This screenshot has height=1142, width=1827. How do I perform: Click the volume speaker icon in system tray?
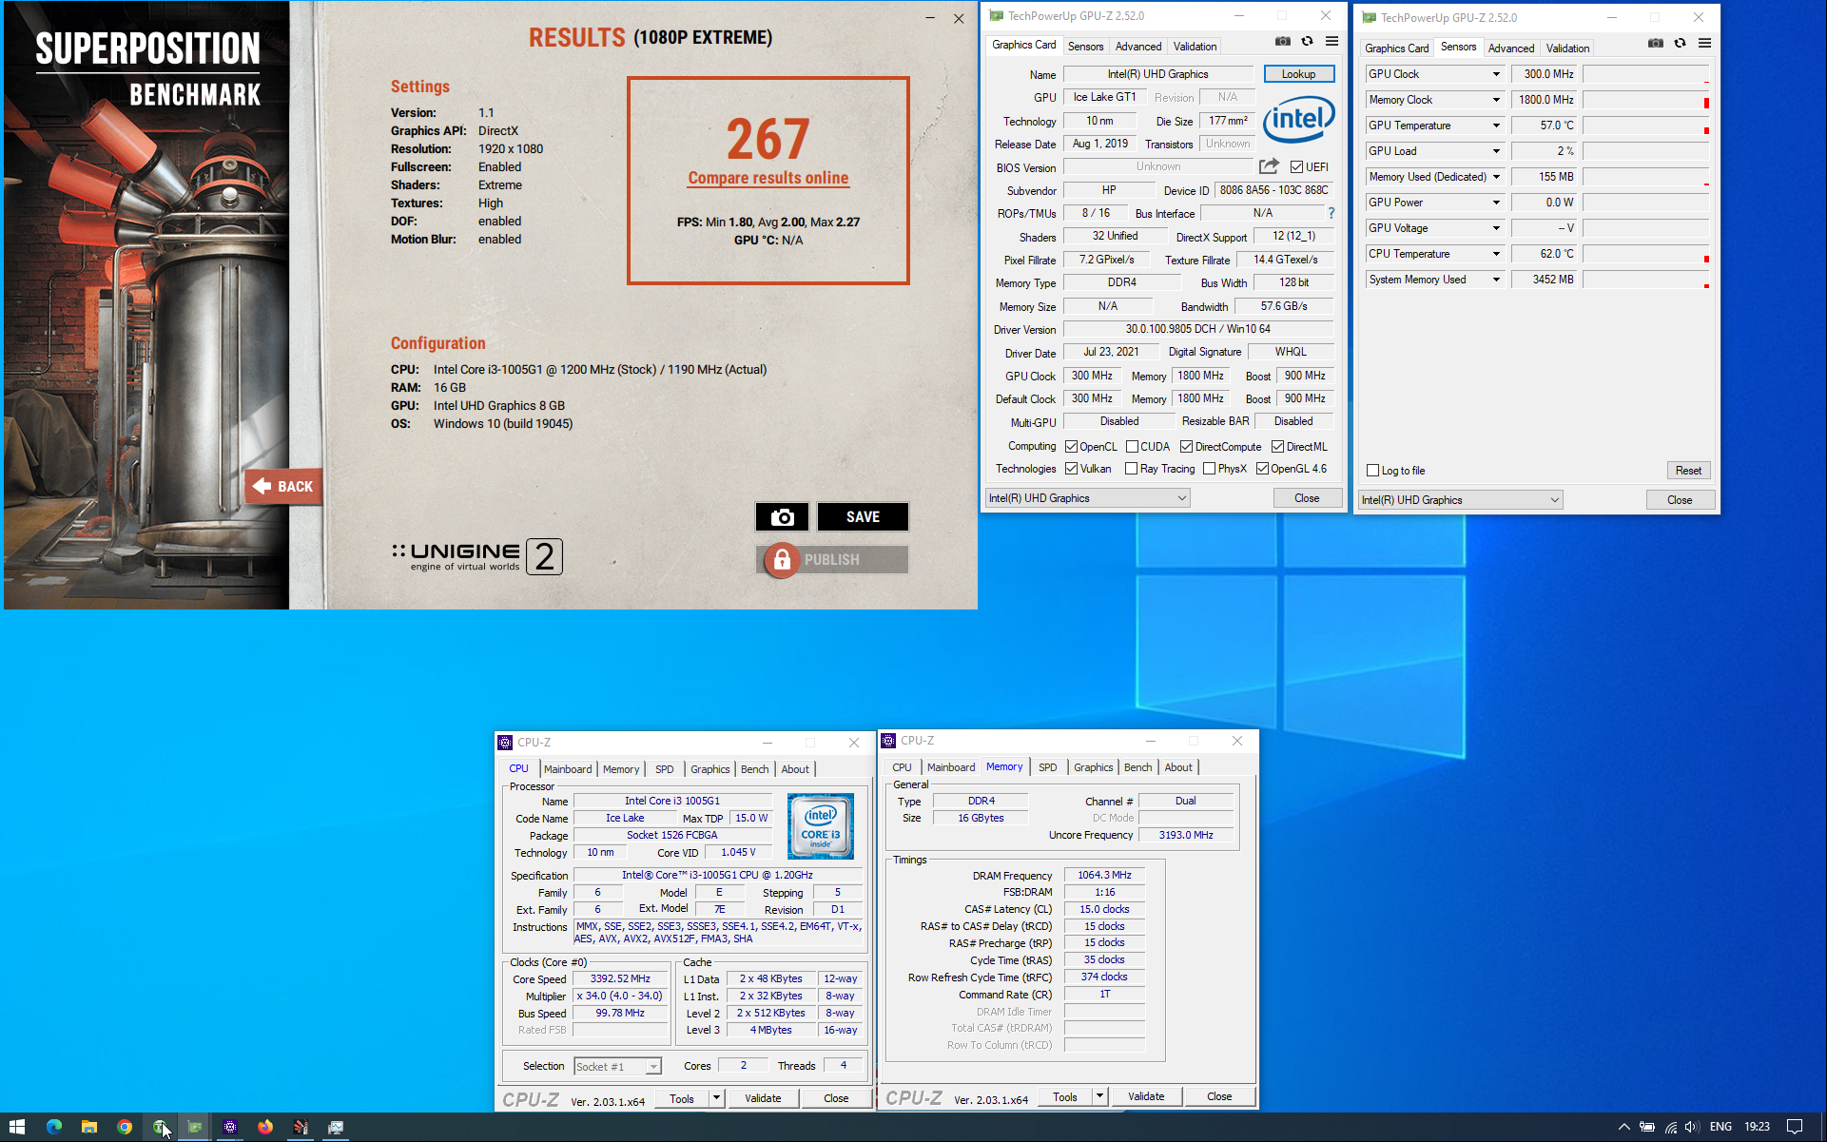click(x=1692, y=1127)
